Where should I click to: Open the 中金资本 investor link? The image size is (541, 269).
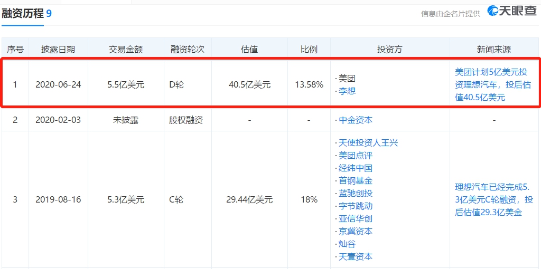tap(356, 120)
